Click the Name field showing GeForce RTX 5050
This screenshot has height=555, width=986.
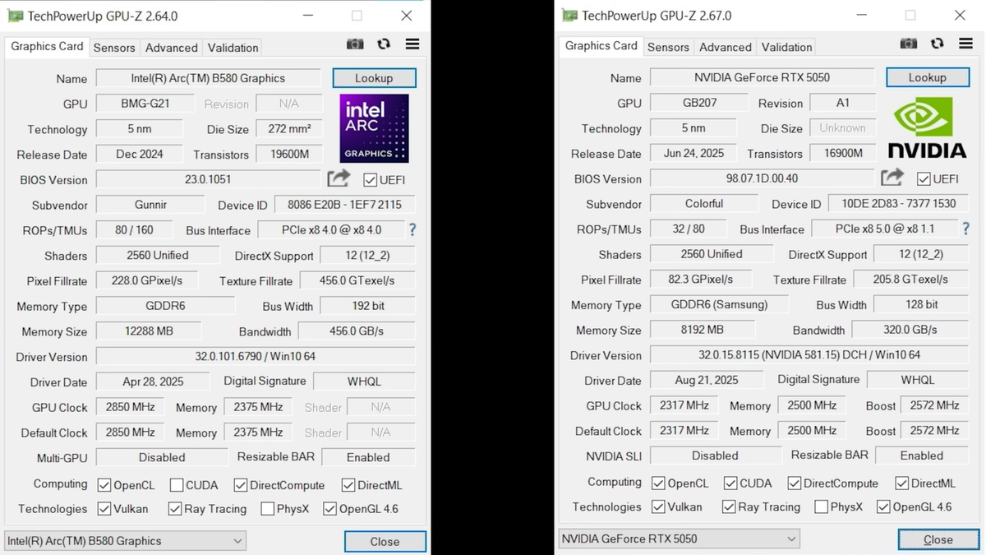pos(762,77)
